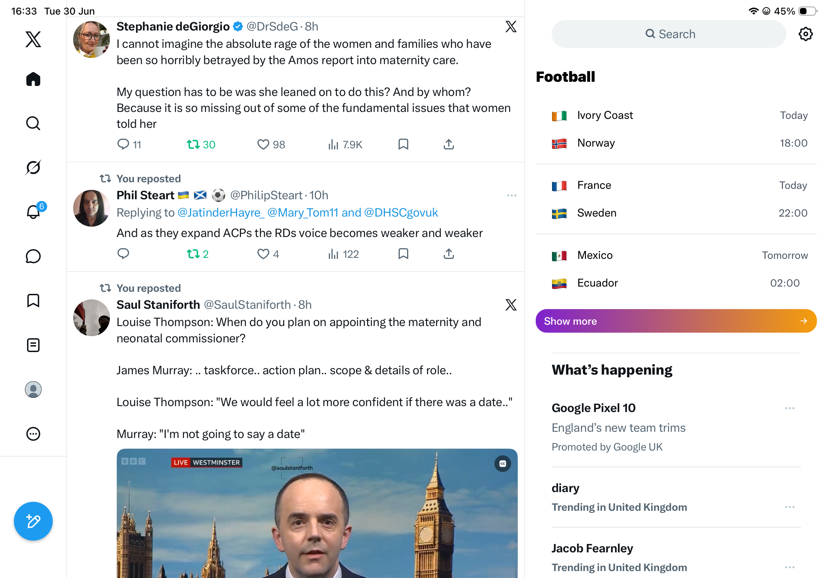Open the Home feed icon
The image size is (828, 578).
pyautogui.click(x=33, y=79)
